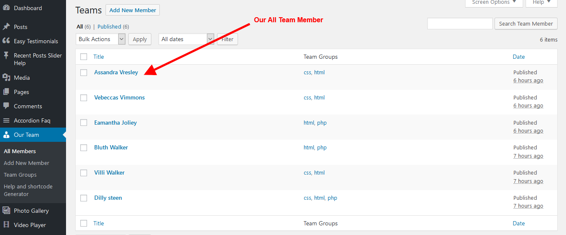The height and width of the screenshot is (235, 566).
Task: Toggle the select-all checkbox in table header
Action: 84,57
